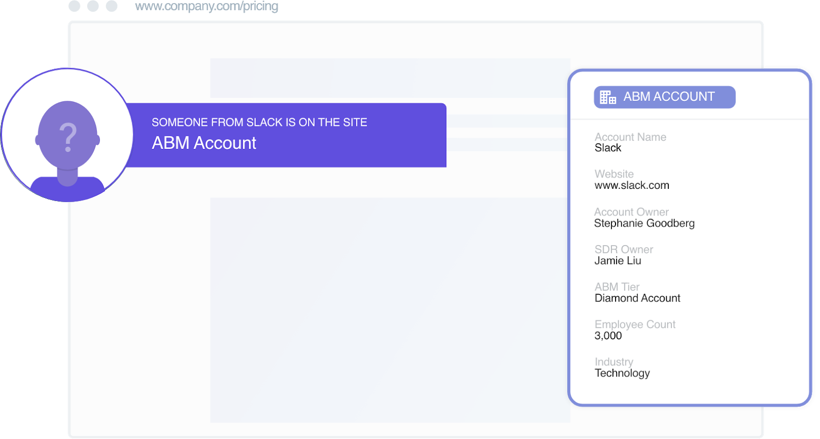Select the 'Diamond Account' tier value

[638, 298]
